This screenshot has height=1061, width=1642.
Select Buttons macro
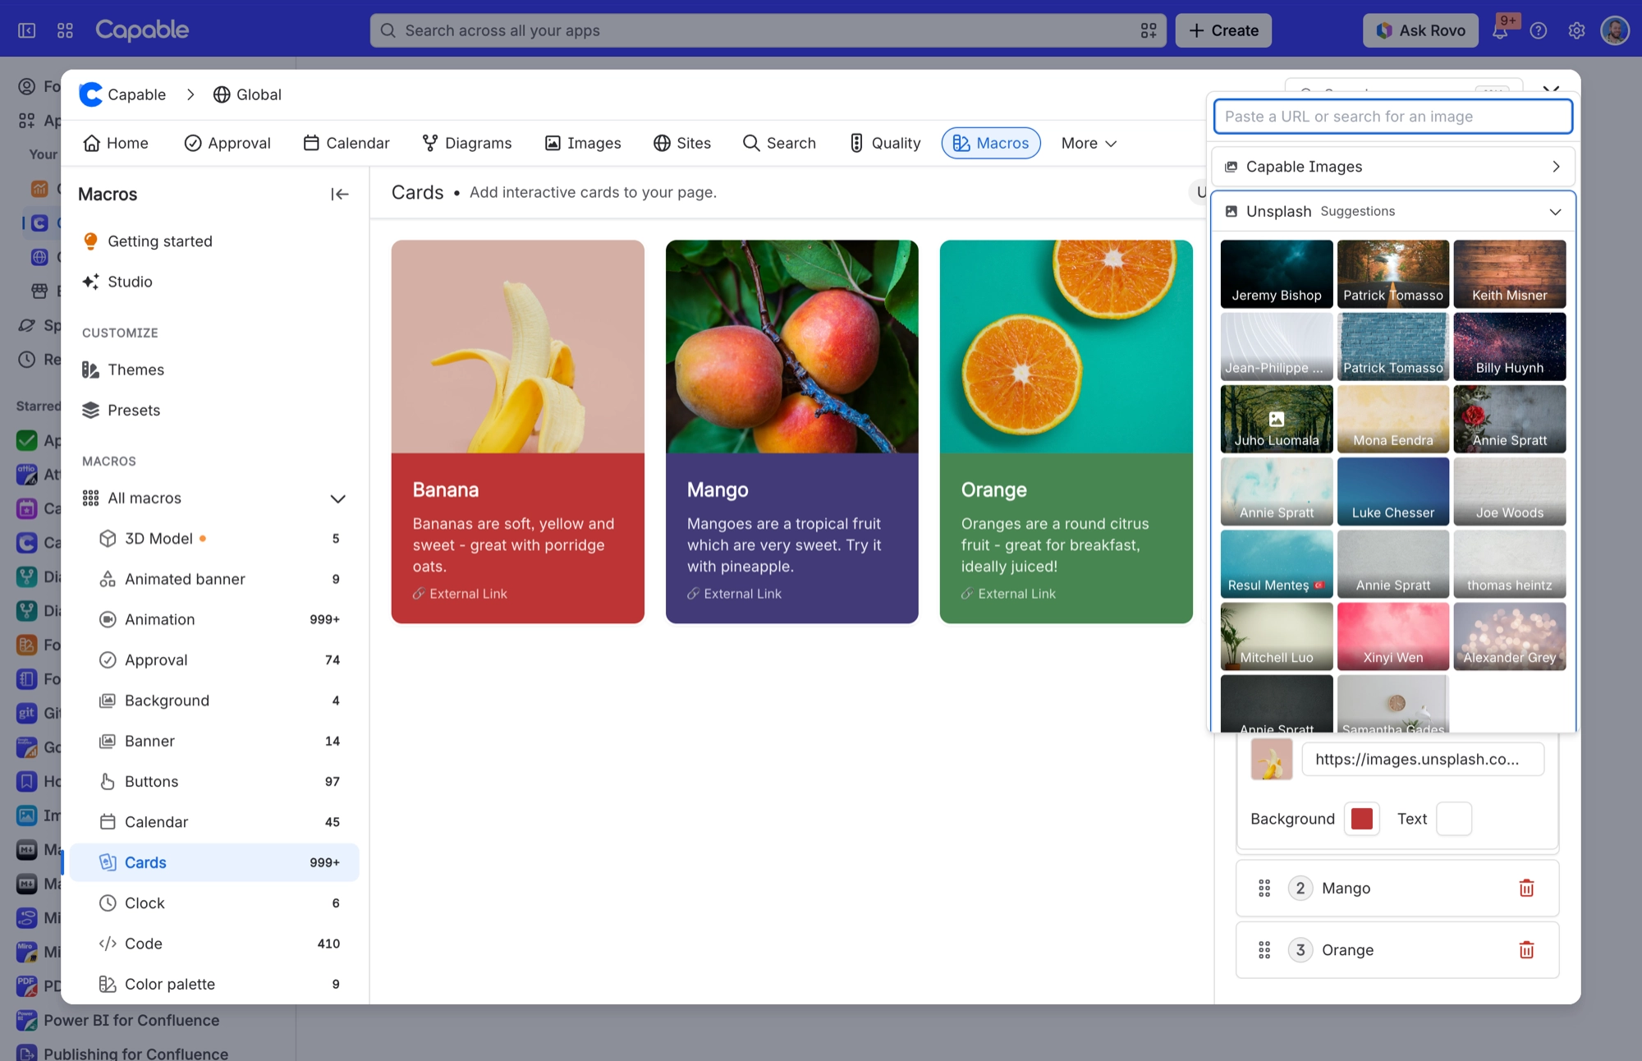tap(214, 782)
